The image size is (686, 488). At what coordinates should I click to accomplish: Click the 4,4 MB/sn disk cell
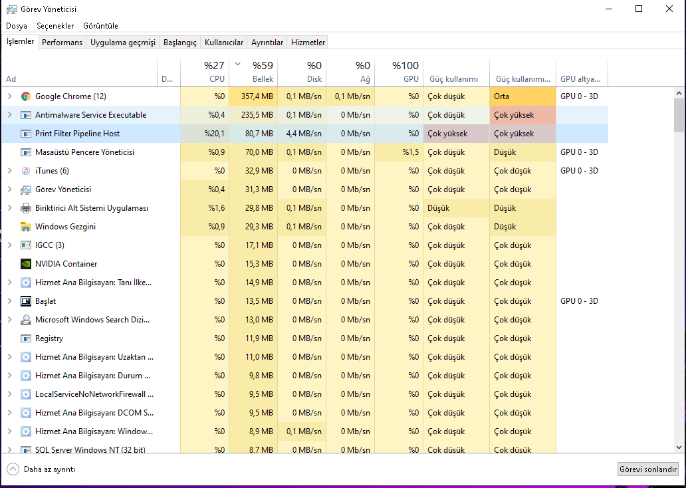pos(302,134)
